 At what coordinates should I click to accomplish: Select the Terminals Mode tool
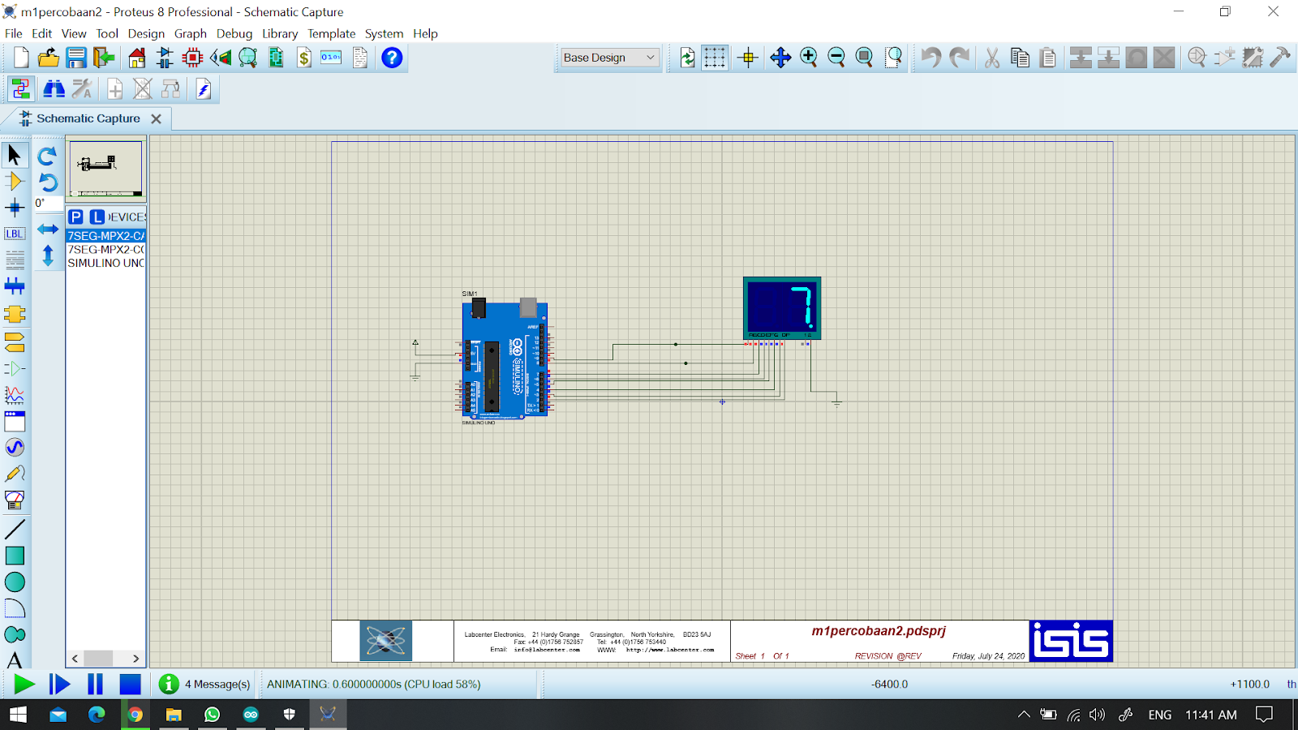click(x=15, y=341)
